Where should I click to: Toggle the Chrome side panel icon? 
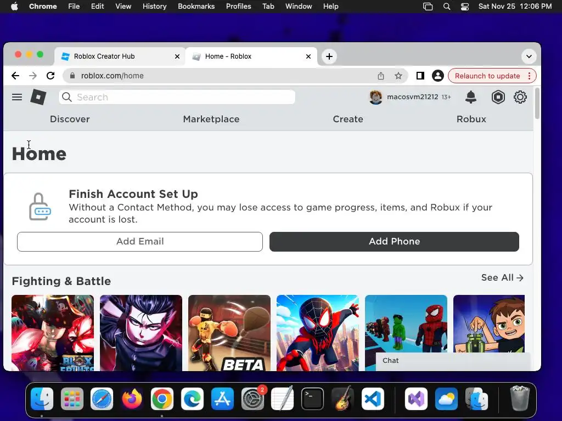tap(420, 76)
